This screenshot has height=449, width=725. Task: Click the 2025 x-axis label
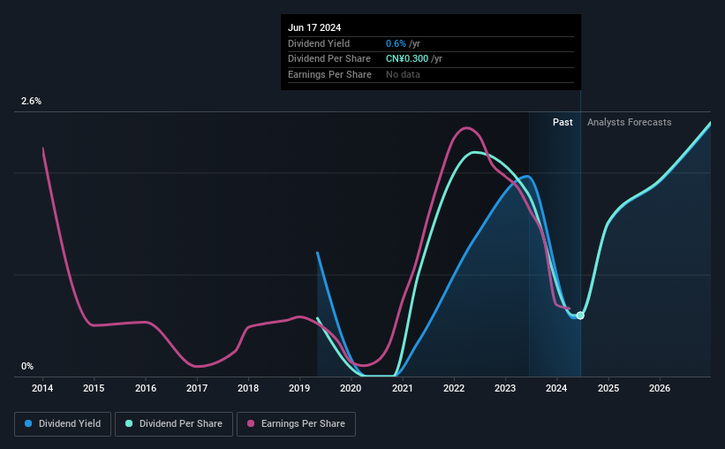(x=608, y=388)
